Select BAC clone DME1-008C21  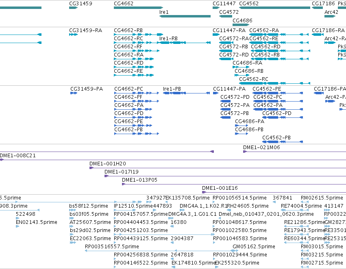(17, 156)
